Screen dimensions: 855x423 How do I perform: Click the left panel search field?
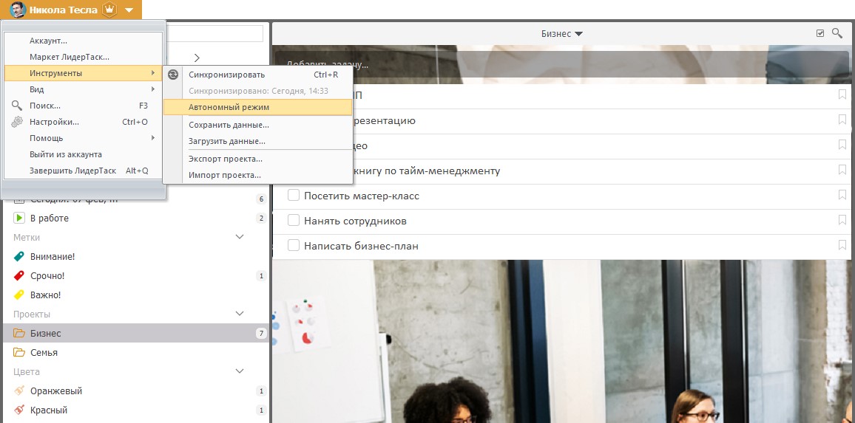[214, 34]
